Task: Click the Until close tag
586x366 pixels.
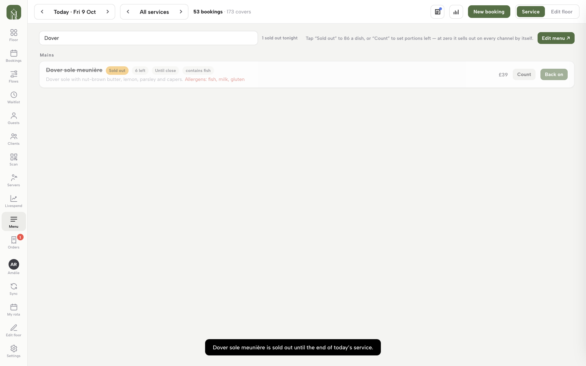Action: [x=165, y=71]
